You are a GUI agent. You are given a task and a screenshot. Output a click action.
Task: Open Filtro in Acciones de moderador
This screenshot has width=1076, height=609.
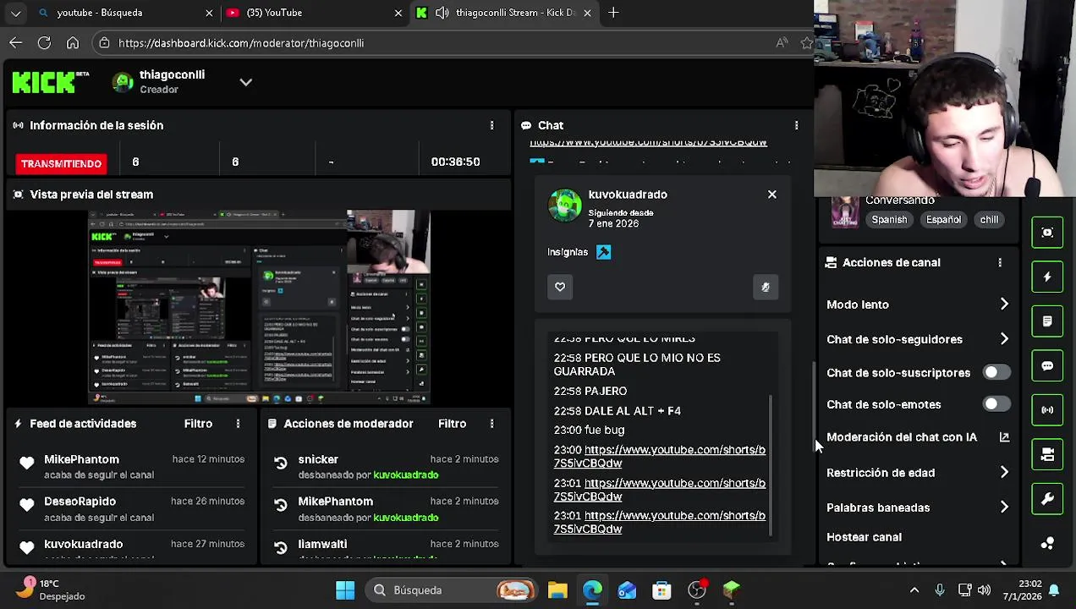tap(452, 423)
